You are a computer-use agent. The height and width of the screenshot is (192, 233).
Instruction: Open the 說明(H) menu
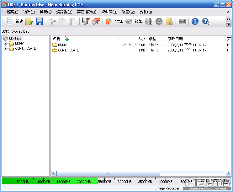(146, 12)
